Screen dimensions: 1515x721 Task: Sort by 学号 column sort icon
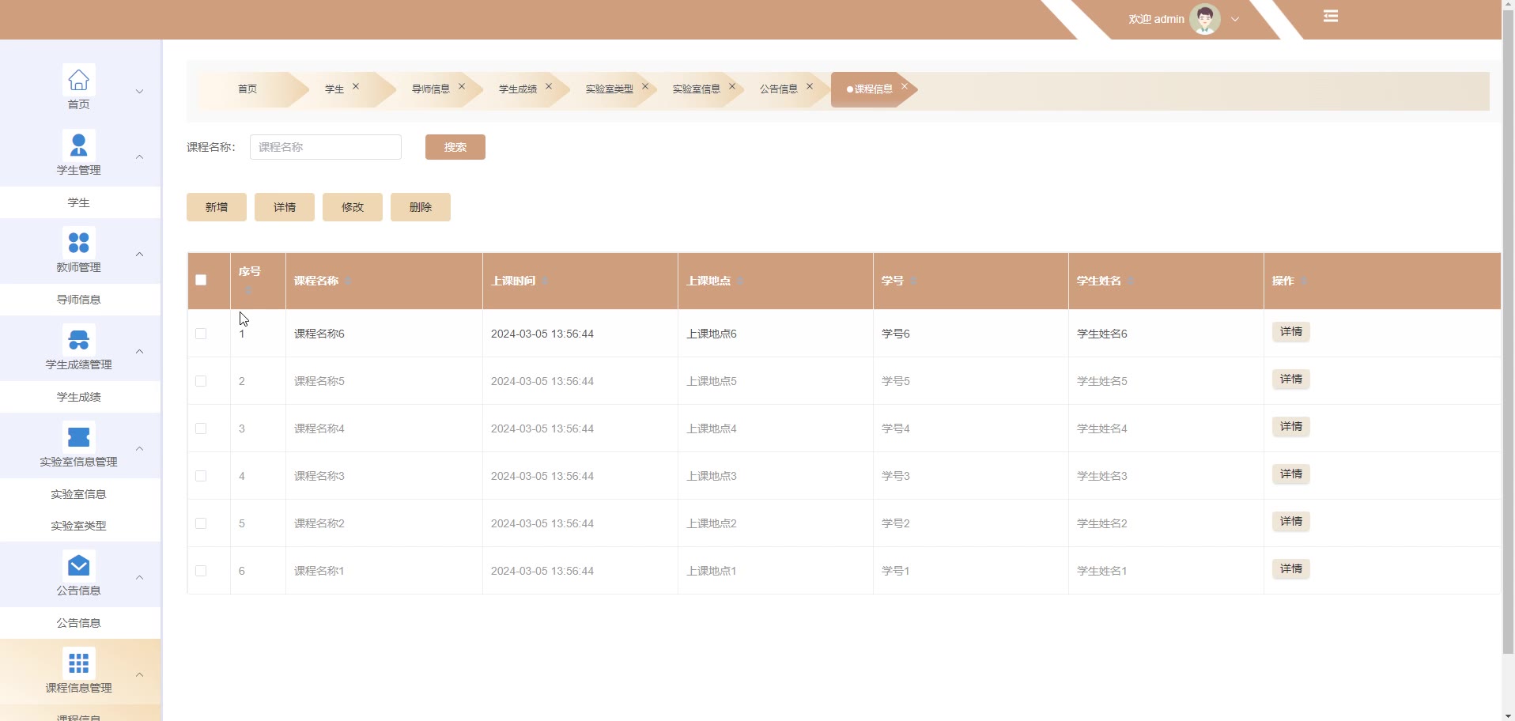tap(913, 281)
